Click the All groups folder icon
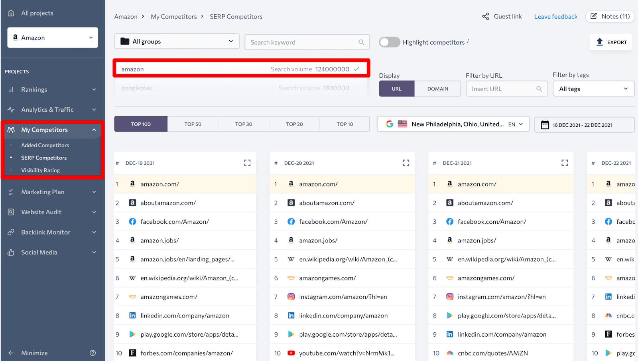Image resolution: width=638 pixels, height=361 pixels. click(x=125, y=41)
